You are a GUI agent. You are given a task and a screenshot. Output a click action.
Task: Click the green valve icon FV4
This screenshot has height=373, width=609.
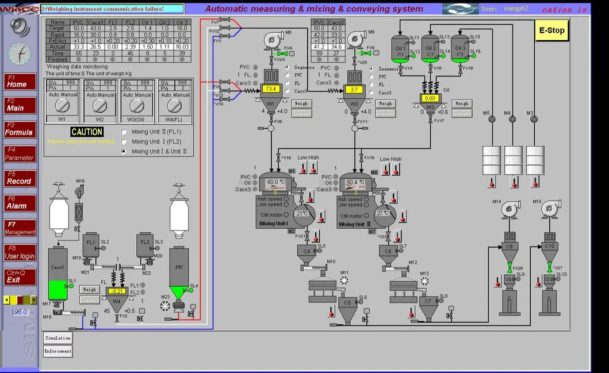[x=283, y=53]
